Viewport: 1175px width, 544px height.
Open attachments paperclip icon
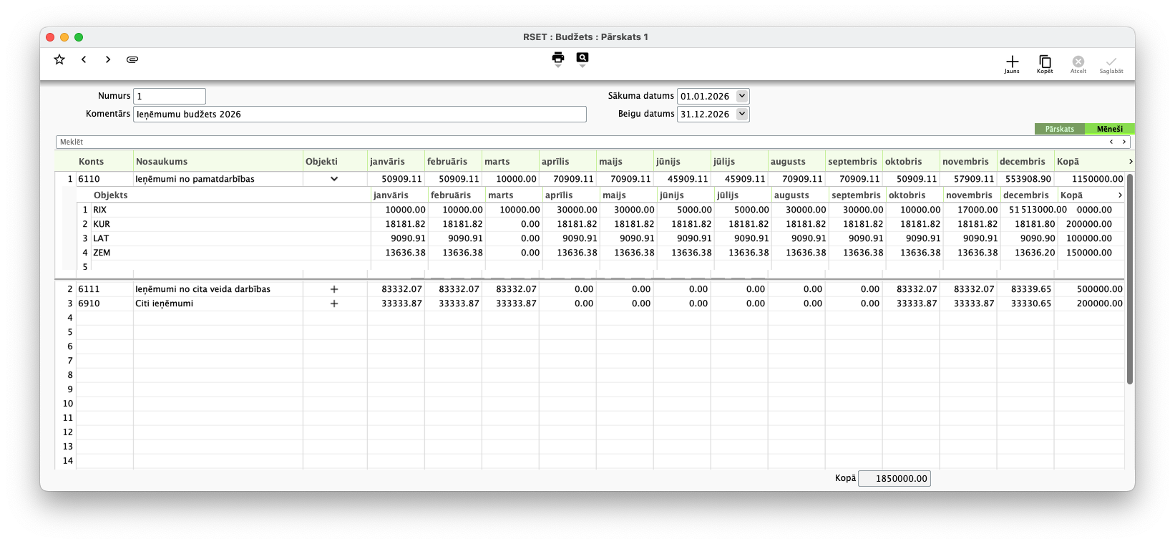coord(132,59)
